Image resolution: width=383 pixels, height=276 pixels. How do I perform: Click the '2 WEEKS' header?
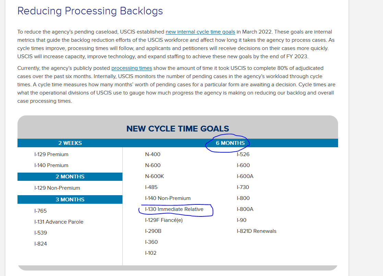70,143
